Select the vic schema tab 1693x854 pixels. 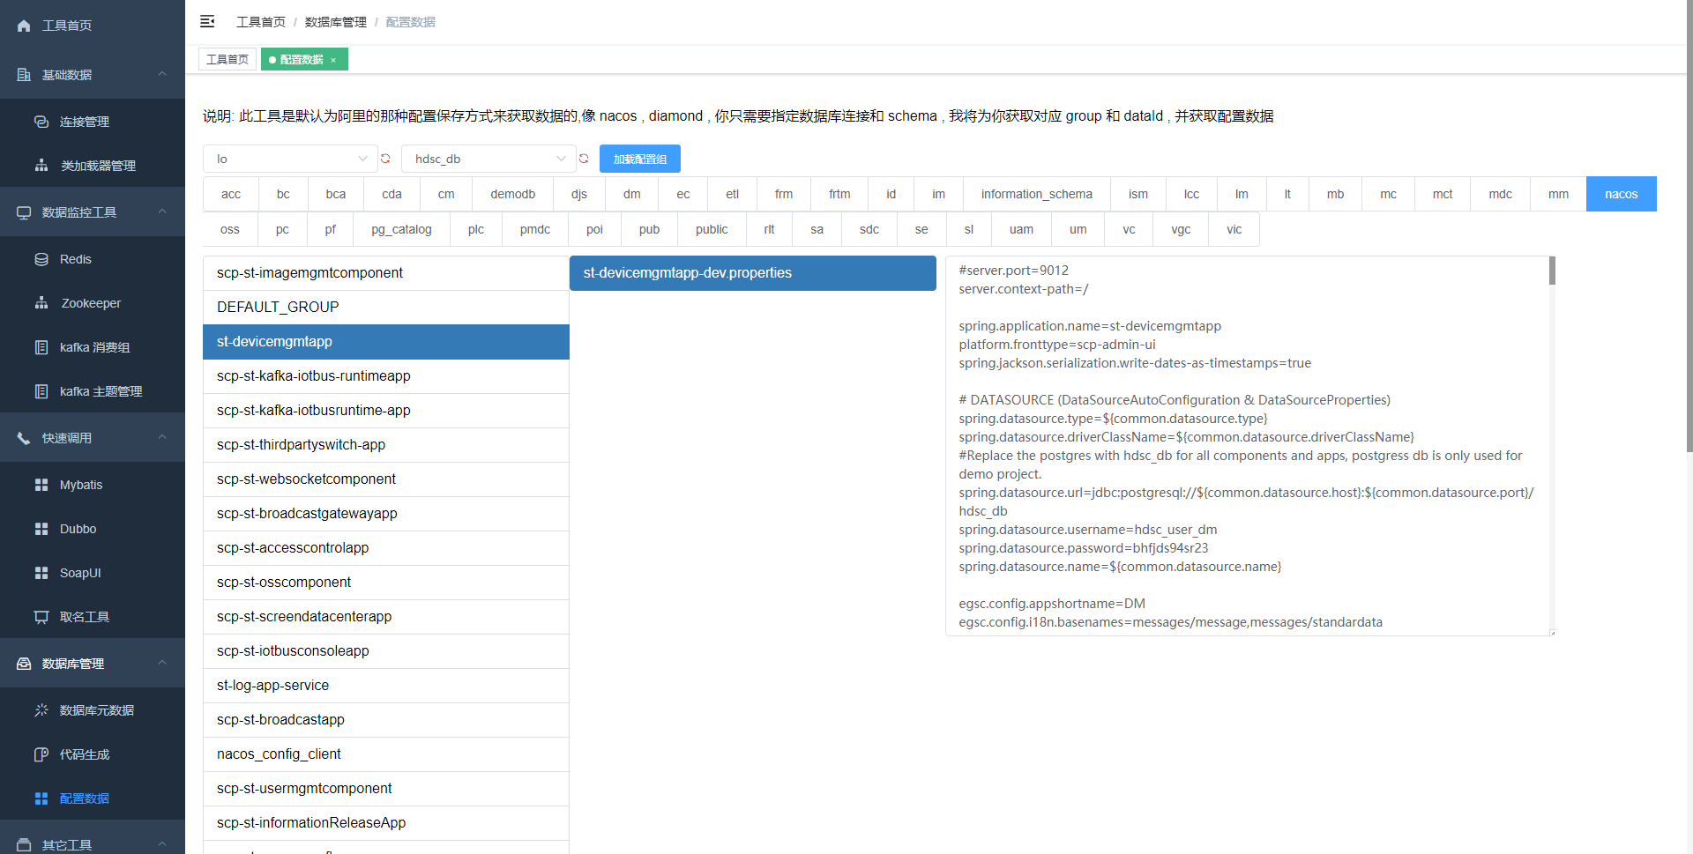[x=1234, y=229]
